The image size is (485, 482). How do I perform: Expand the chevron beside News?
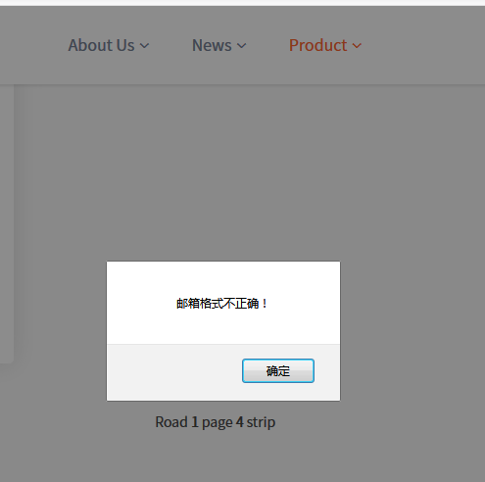[241, 46]
